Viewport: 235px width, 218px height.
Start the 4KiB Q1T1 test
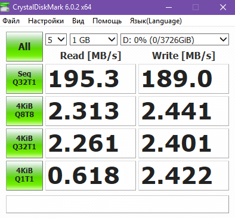point(24,176)
